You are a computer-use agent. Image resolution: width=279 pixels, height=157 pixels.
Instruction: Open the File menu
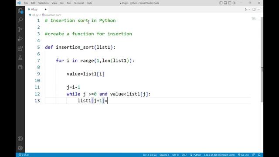(x=26, y=3)
